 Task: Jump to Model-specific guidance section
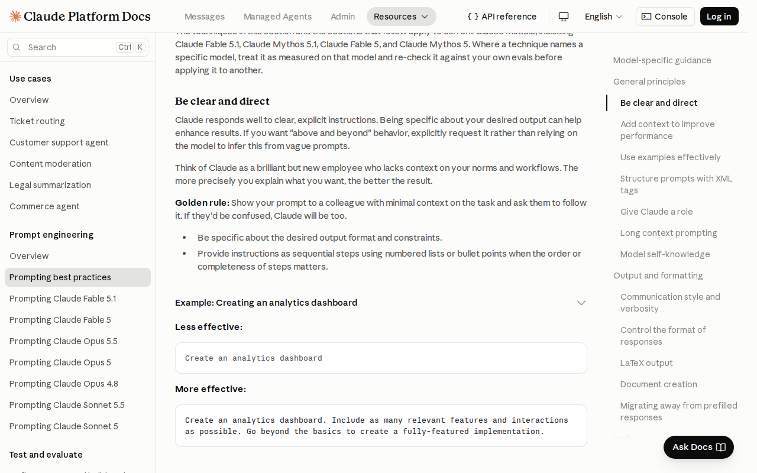point(662,60)
